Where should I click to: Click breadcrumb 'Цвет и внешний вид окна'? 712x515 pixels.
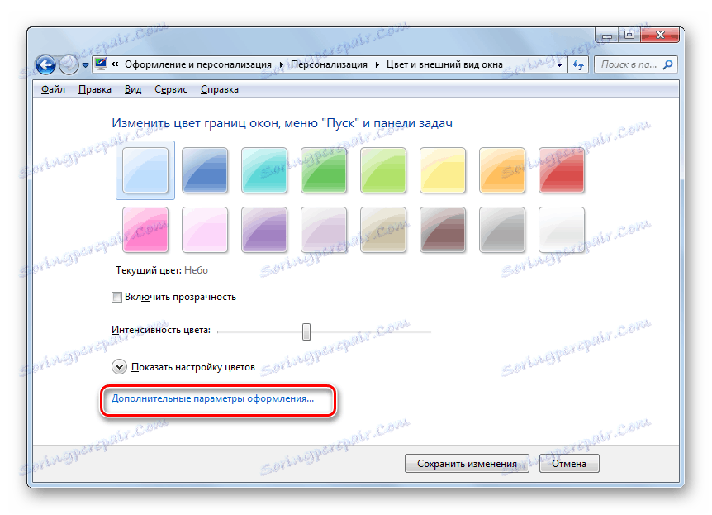[x=444, y=65]
